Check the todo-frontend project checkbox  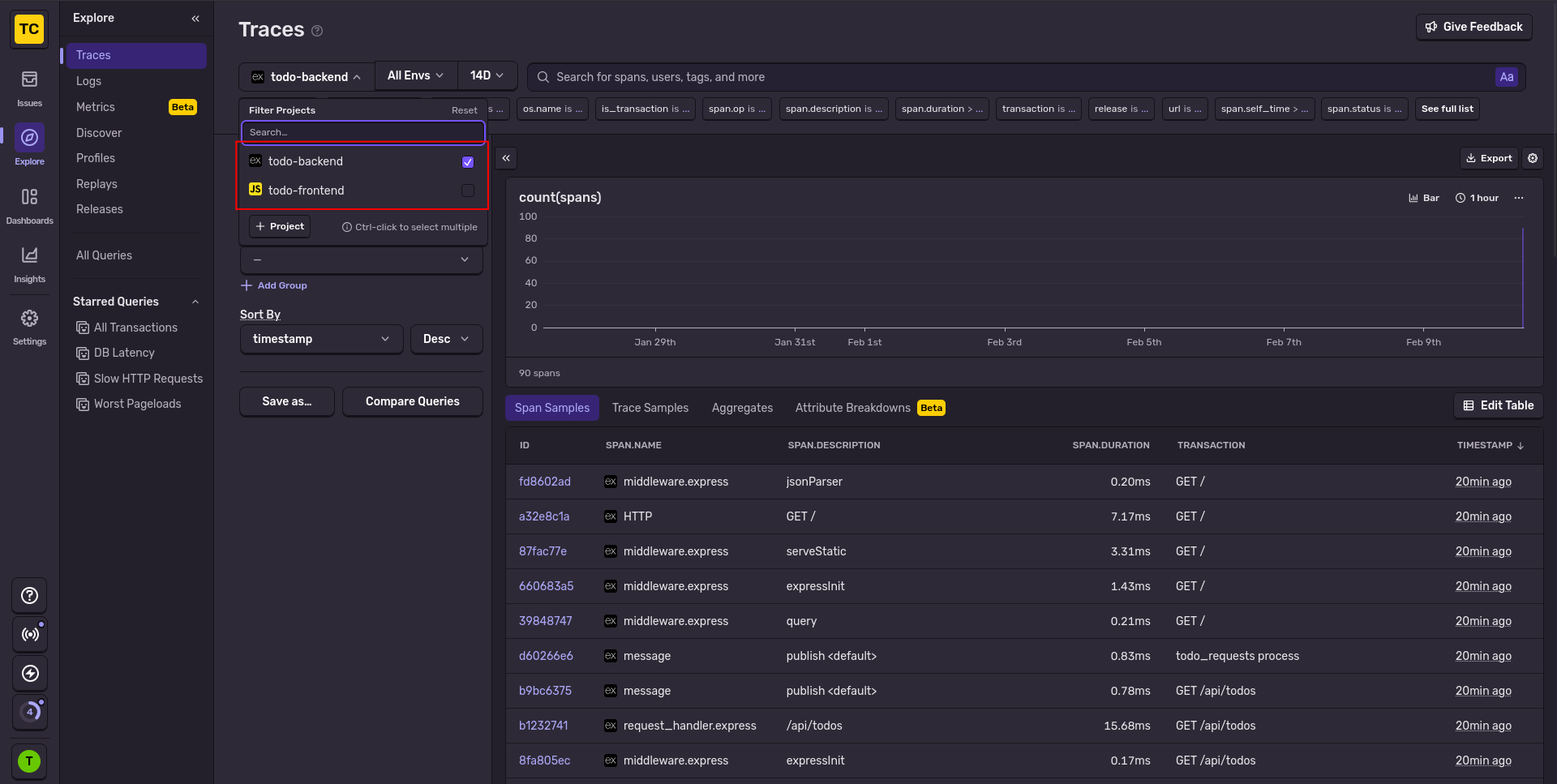coord(468,191)
